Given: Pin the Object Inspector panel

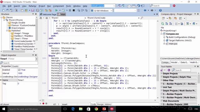Looking at the screenshot, I should pyautogui.click(x=33, y=55).
